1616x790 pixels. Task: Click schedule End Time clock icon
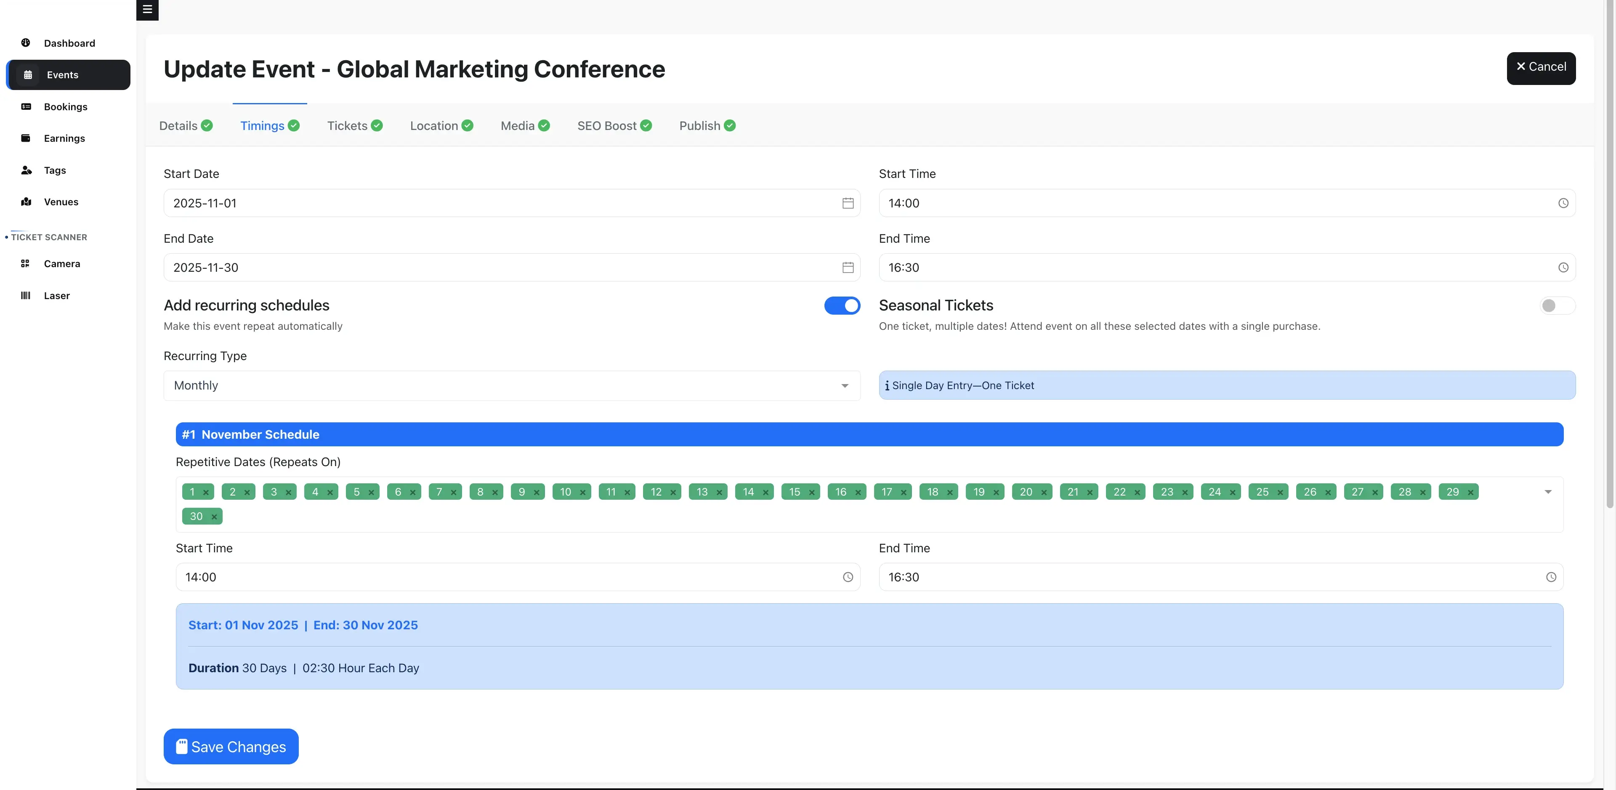tap(1551, 578)
